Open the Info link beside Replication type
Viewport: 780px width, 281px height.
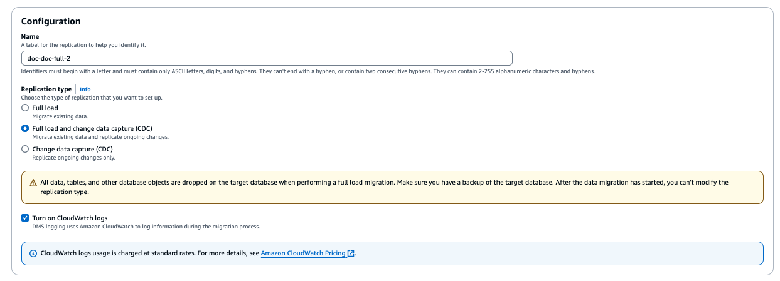pyautogui.click(x=85, y=89)
